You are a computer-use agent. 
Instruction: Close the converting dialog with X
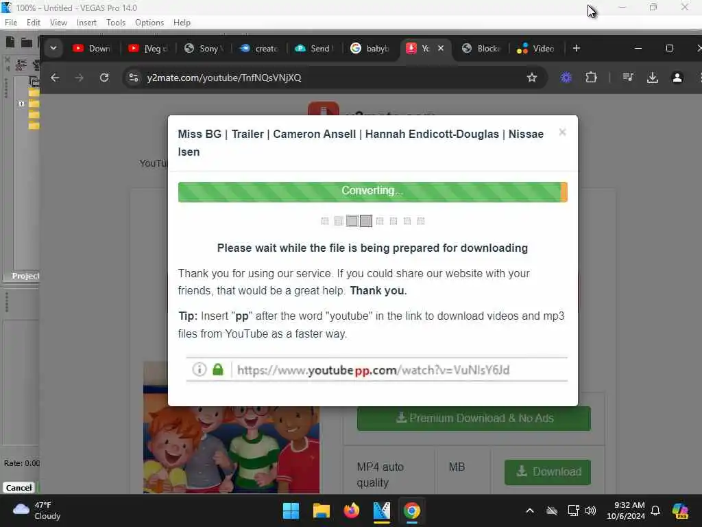pyautogui.click(x=562, y=132)
